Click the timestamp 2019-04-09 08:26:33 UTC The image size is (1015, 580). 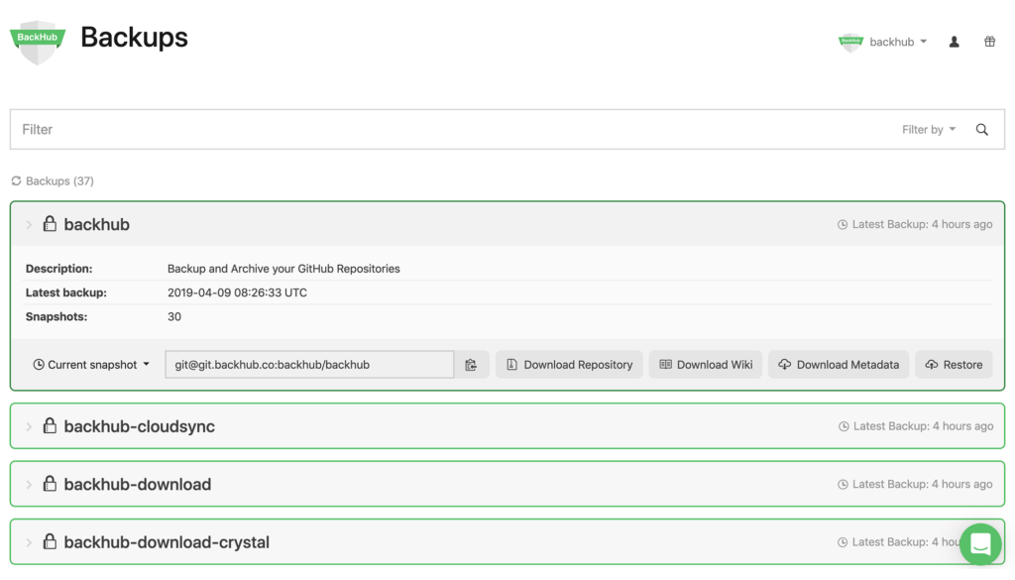coord(237,292)
